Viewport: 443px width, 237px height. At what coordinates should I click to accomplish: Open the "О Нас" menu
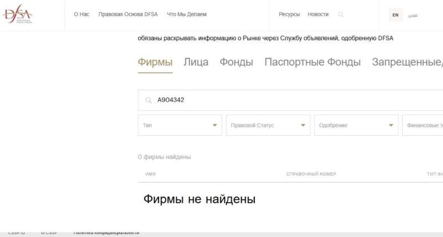(x=81, y=14)
